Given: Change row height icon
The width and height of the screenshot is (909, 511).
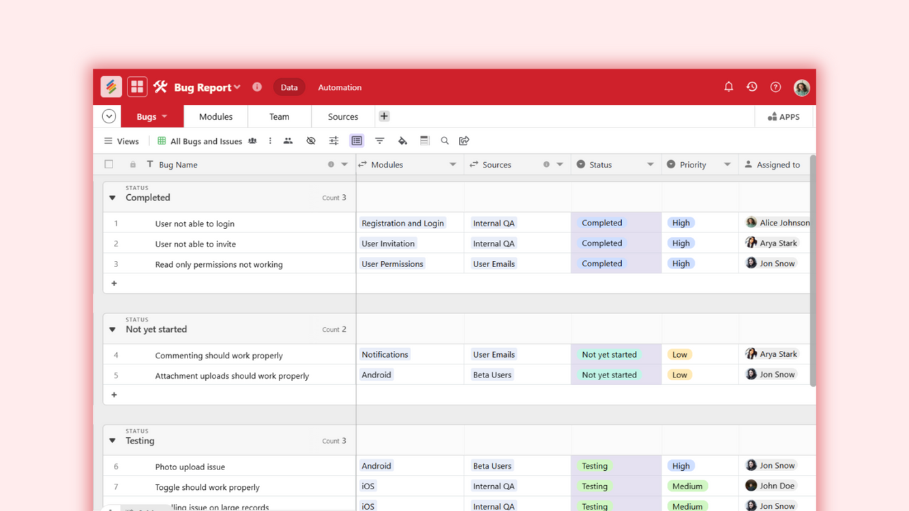Looking at the screenshot, I should pos(424,141).
